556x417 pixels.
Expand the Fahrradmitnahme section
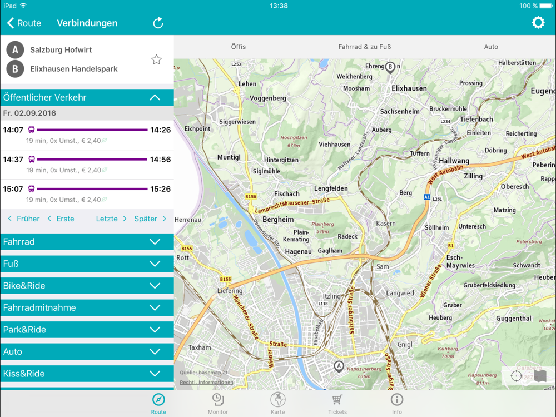pyautogui.click(x=87, y=308)
